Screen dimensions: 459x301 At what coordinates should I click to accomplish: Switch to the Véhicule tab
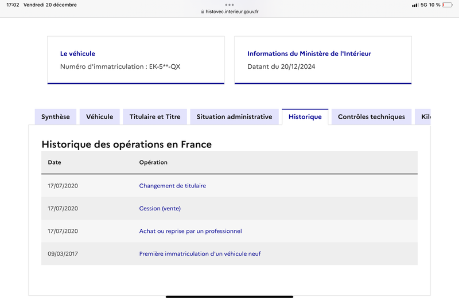click(99, 117)
